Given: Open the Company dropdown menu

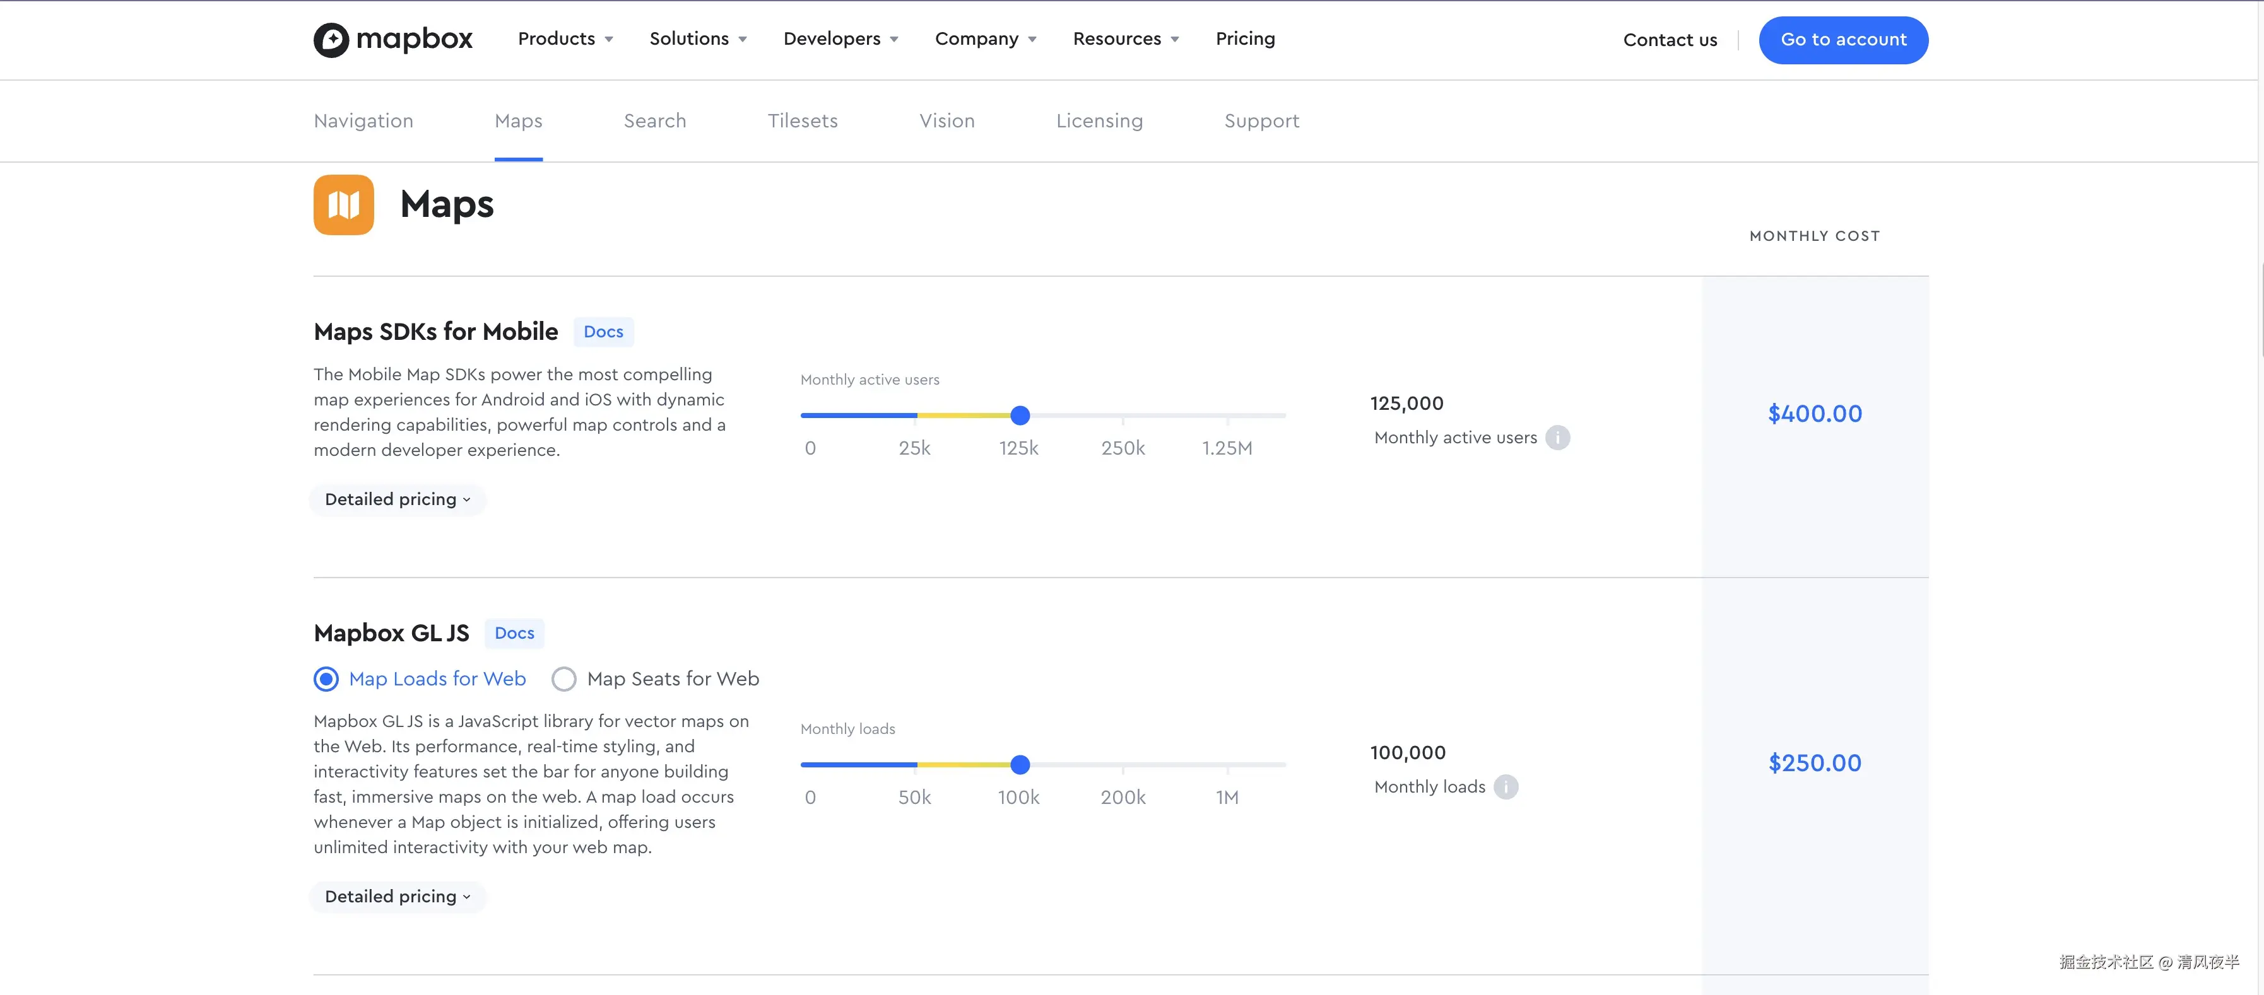Looking at the screenshot, I should click(985, 38).
